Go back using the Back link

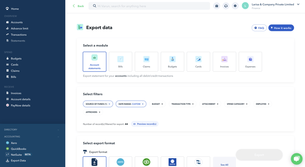[x=78, y=6]
